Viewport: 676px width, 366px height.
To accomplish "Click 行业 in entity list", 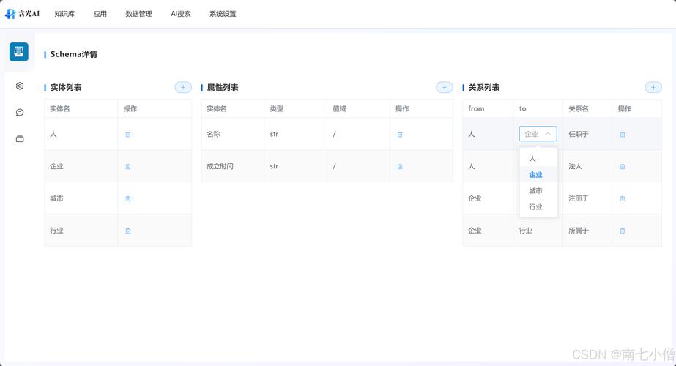I will [x=56, y=231].
